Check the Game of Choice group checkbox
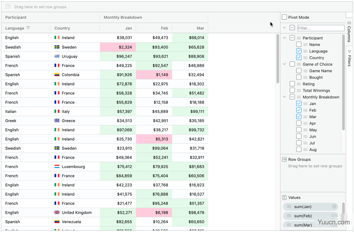354x232 pixels. point(292,64)
